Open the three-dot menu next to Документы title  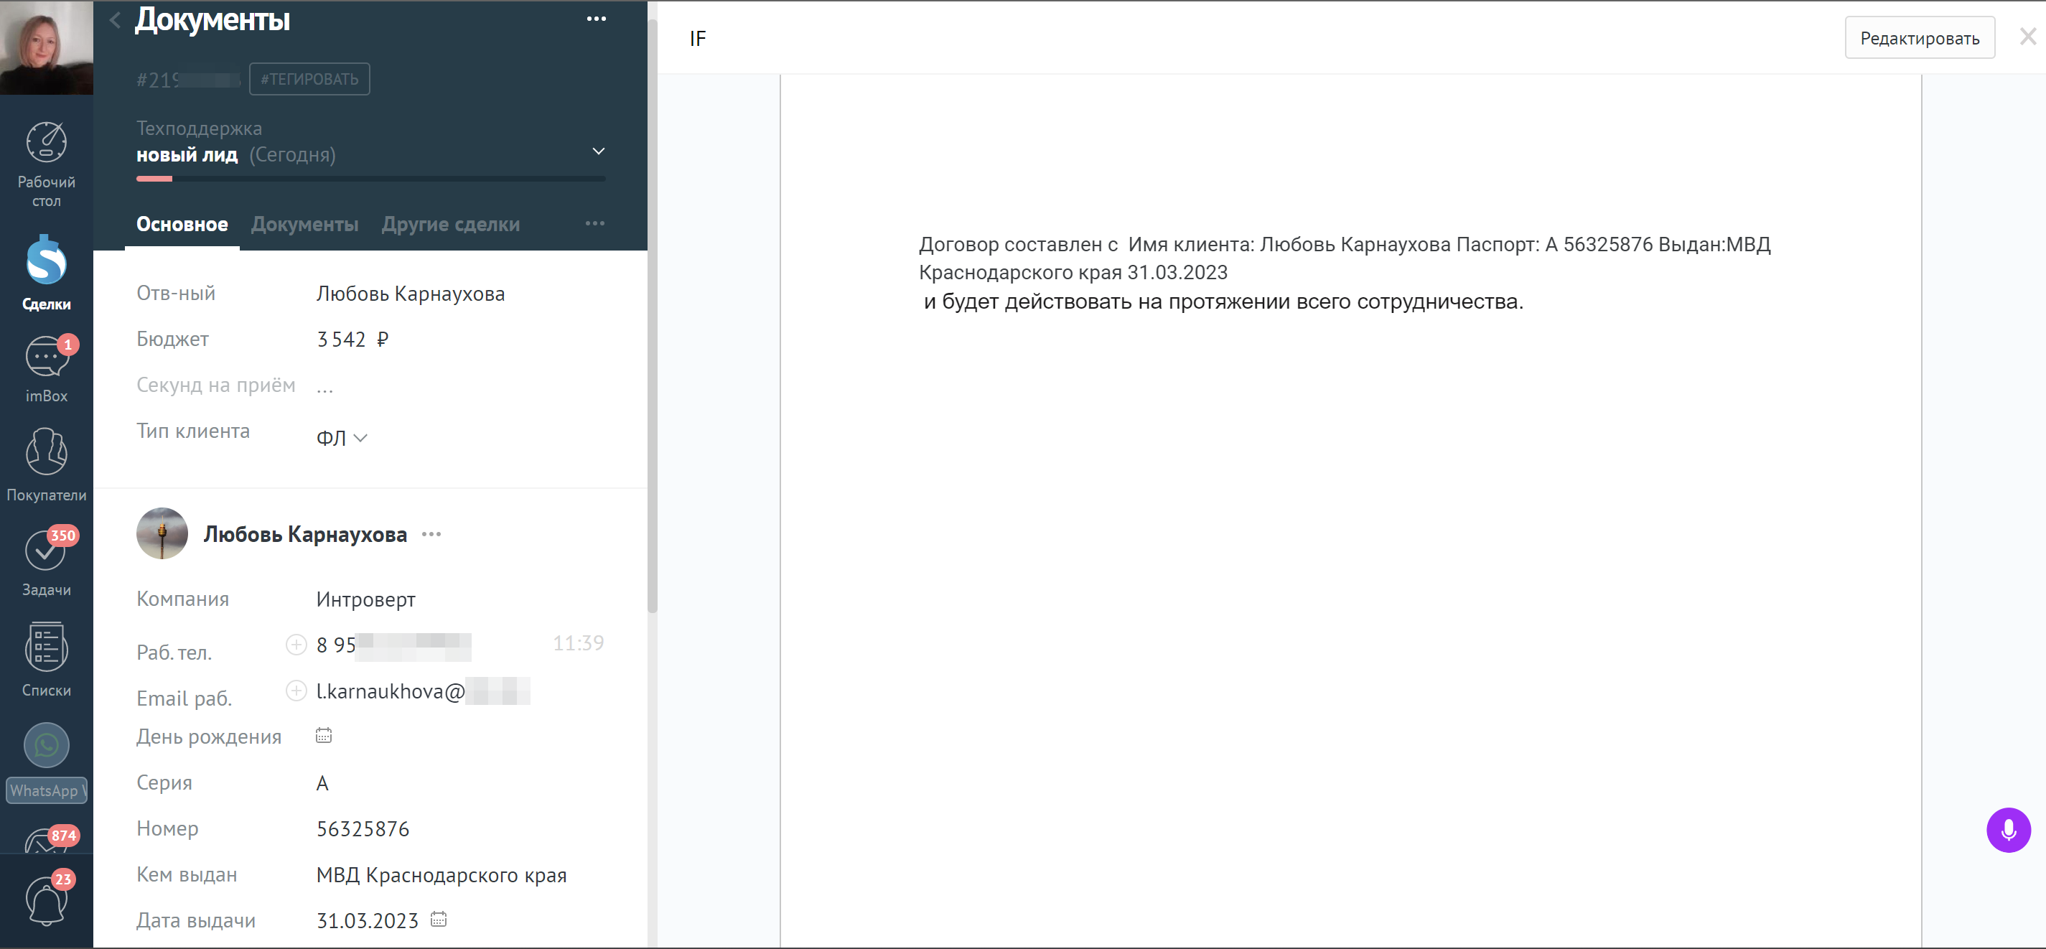click(x=596, y=19)
